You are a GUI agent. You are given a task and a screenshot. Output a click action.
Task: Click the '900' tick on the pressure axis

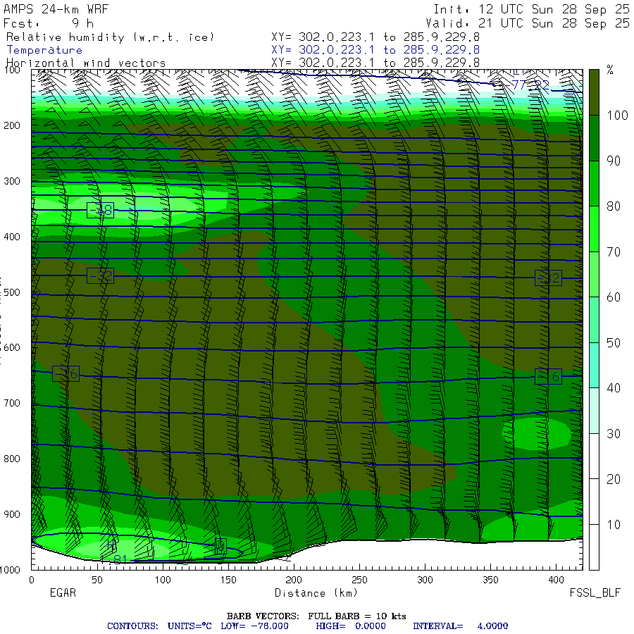click(12, 514)
